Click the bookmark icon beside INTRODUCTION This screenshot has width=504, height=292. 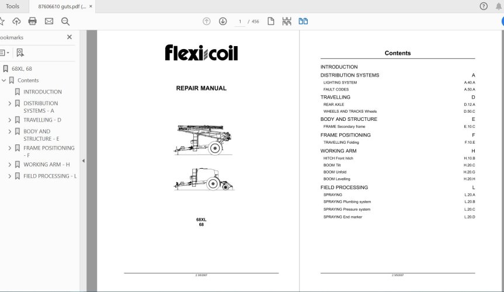18,92
